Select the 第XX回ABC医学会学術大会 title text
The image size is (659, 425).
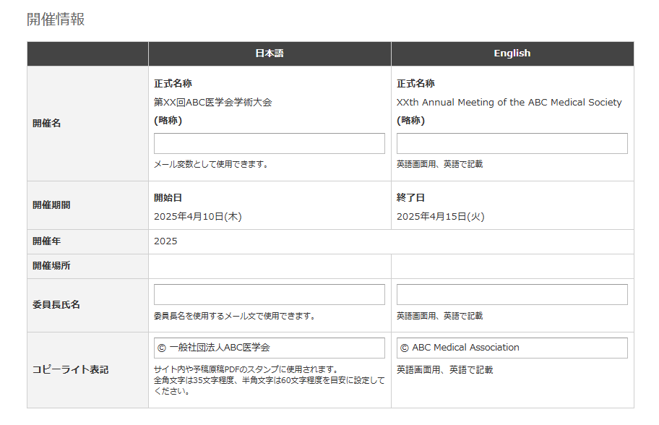[214, 103]
